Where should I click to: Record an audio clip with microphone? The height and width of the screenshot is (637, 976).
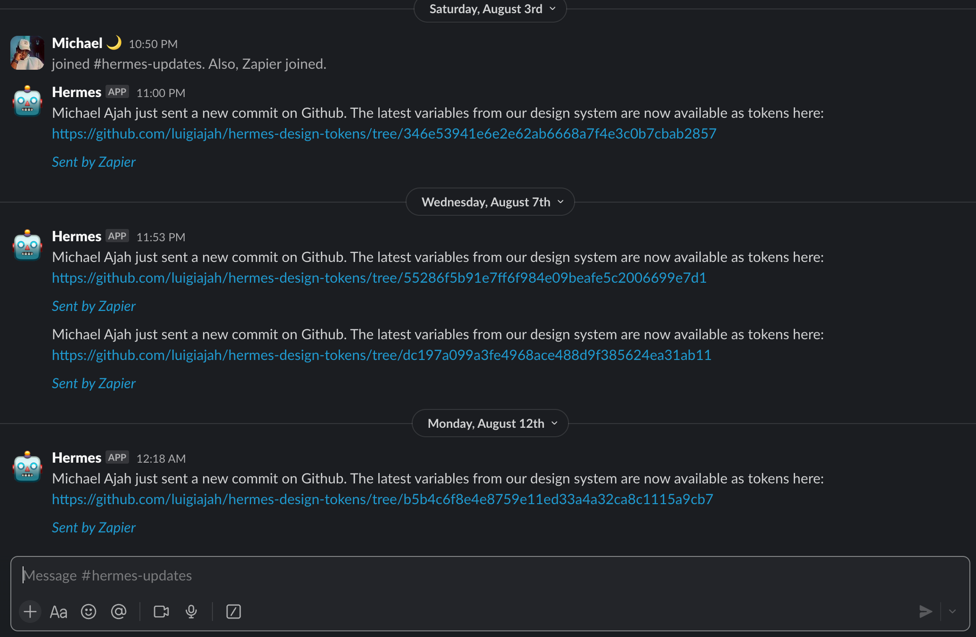coord(191,612)
